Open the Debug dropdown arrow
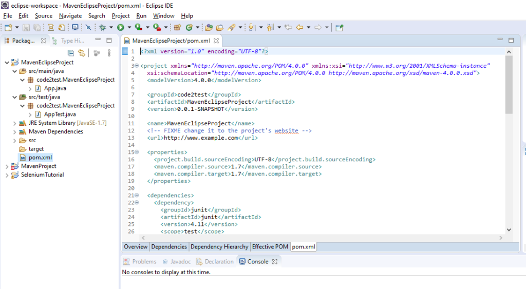526x289 pixels. pos(111,28)
